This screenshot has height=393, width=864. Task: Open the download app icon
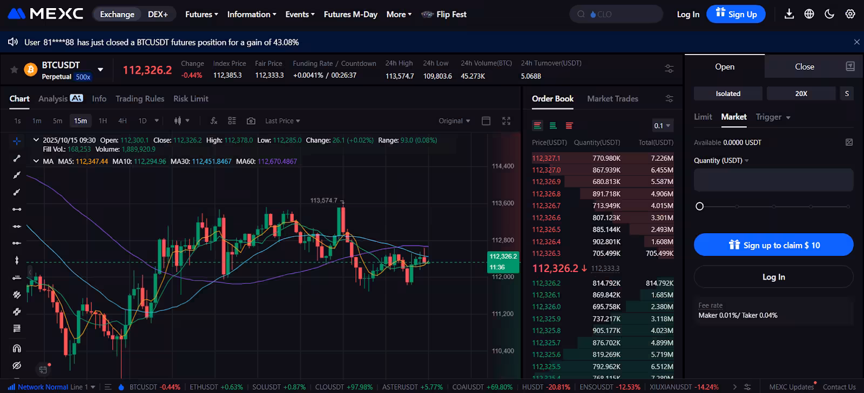click(789, 14)
